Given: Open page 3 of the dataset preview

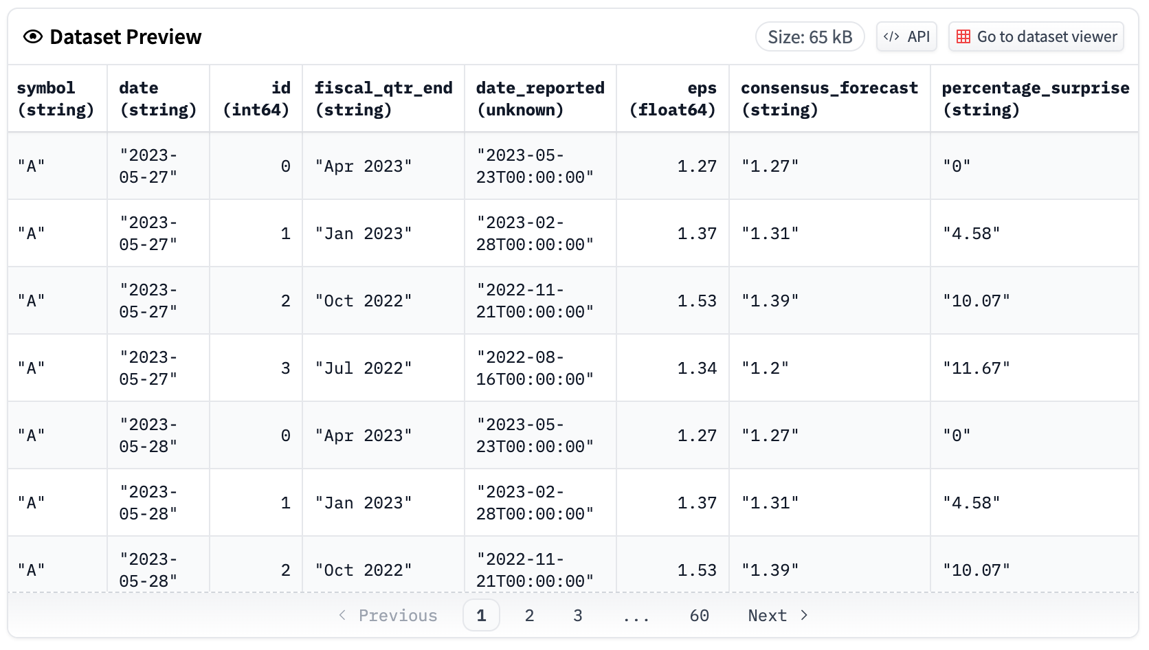Looking at the screenshot, I should [x=578, y=615].
